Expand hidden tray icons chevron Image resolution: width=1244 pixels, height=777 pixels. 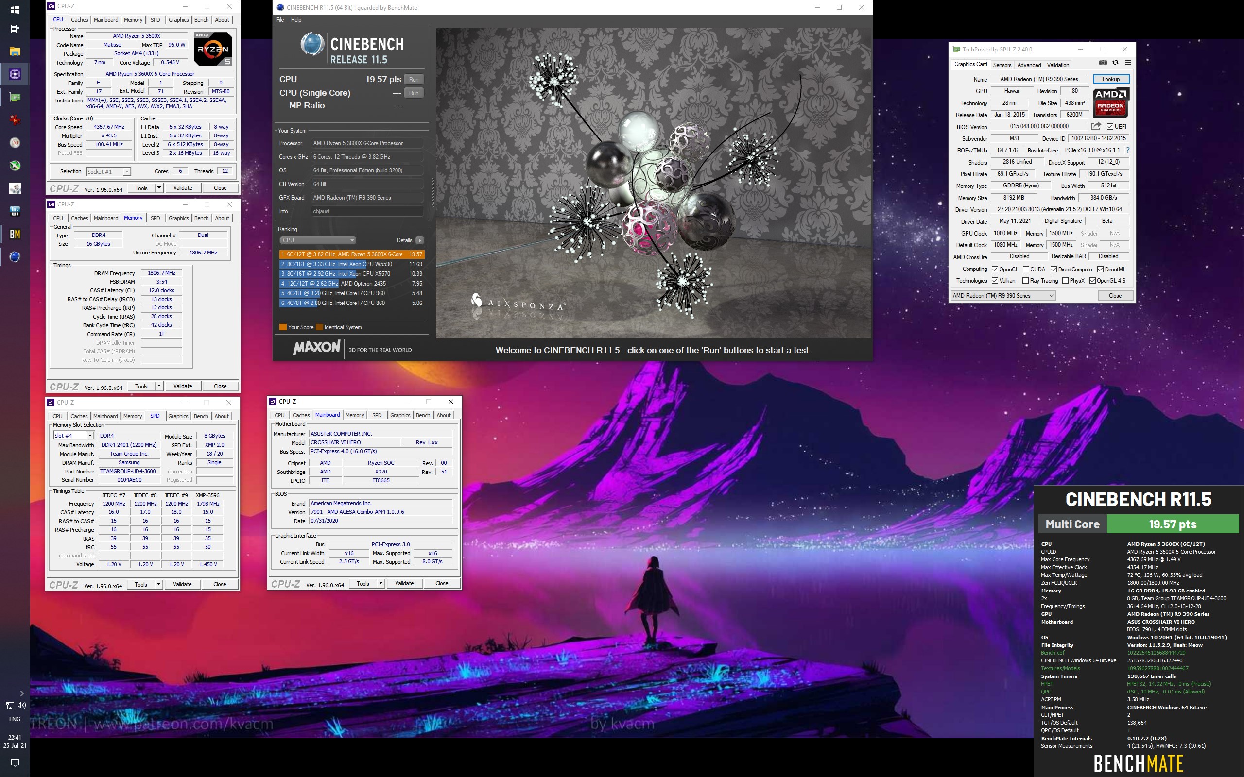pyautogui.click(x=21, y=693)
